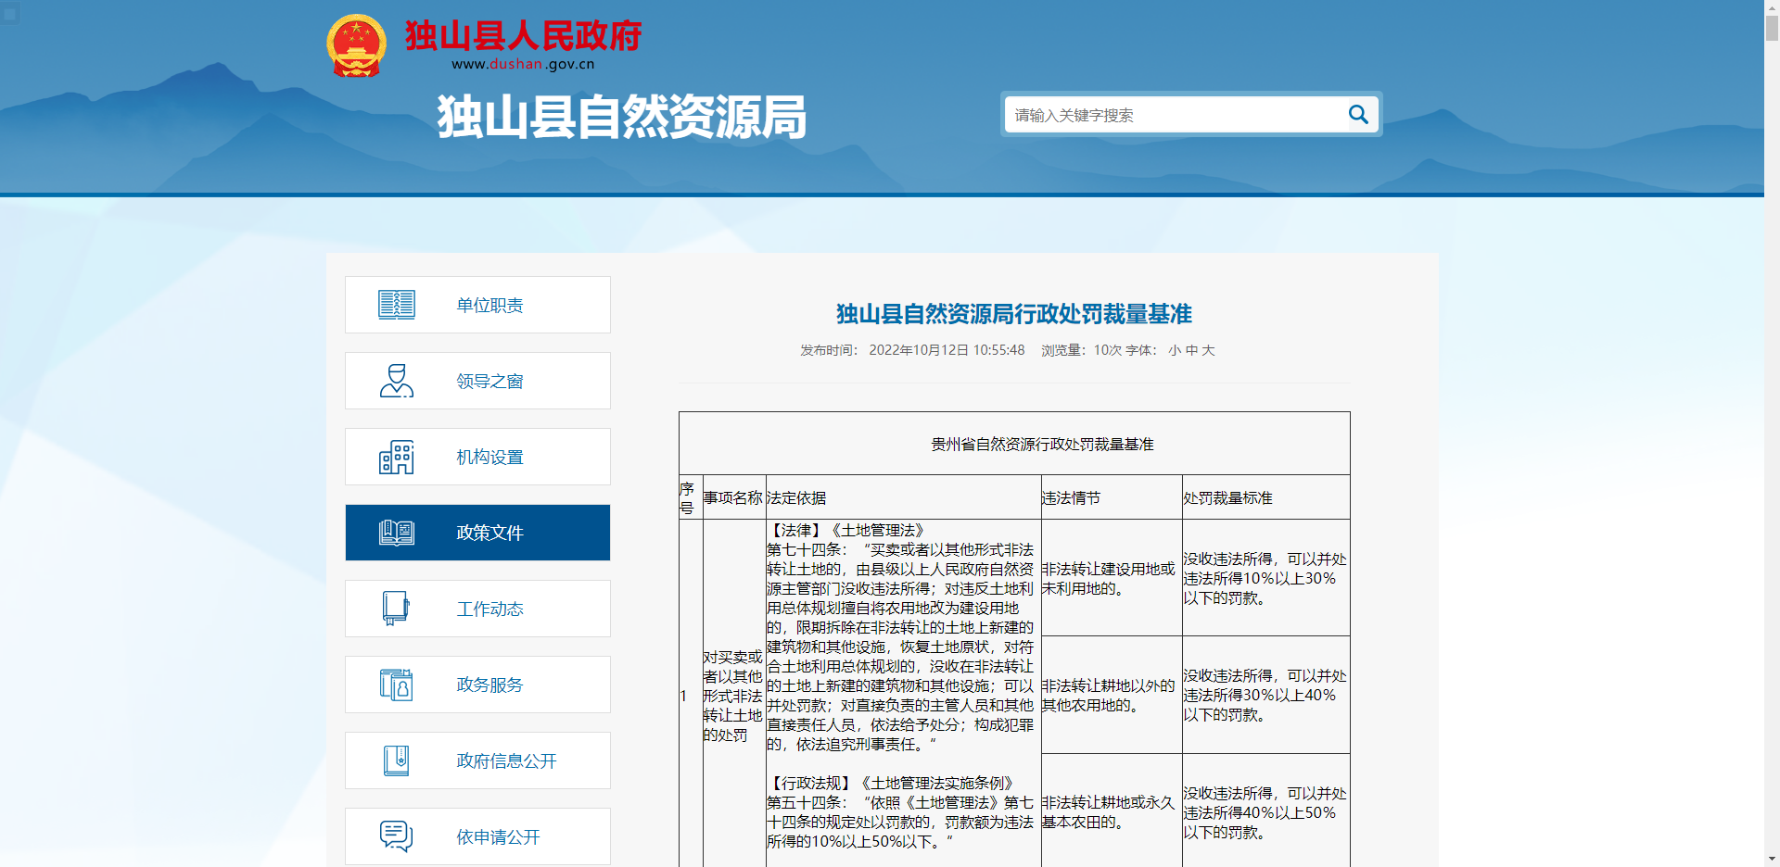Viewport: 1780px width, 867px height.
Task: Select the 政策文件 sidebar item
Action: click(489, 534)
